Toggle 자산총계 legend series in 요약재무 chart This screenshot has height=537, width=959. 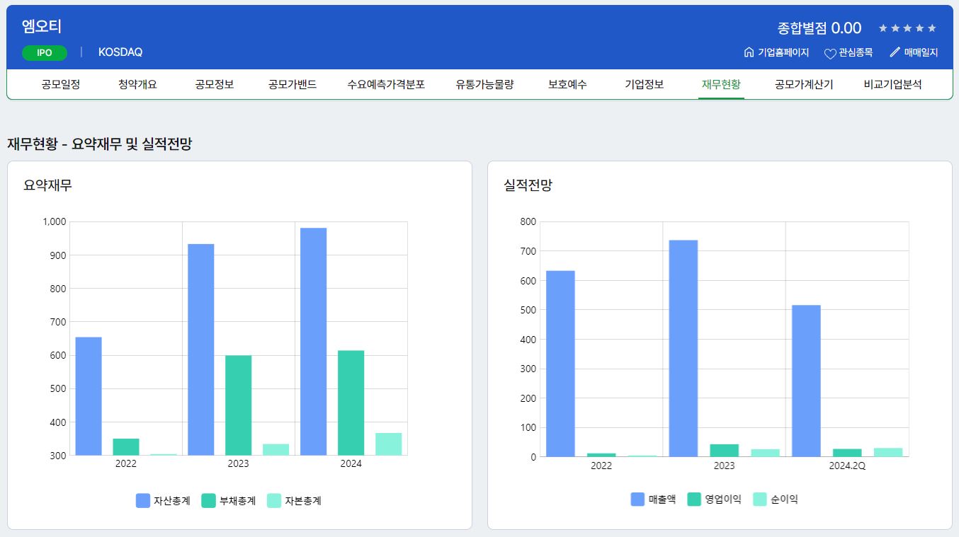[x=163, y=501]
